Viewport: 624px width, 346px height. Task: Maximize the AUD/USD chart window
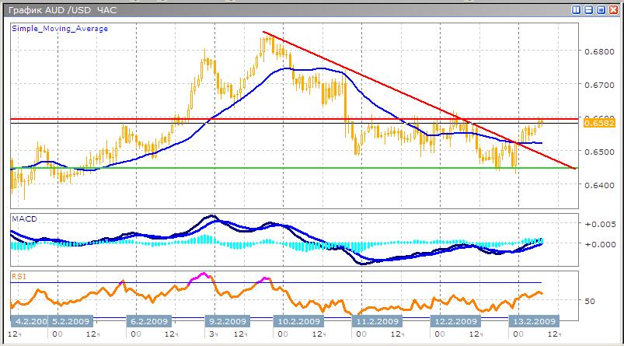coord(600,10)
